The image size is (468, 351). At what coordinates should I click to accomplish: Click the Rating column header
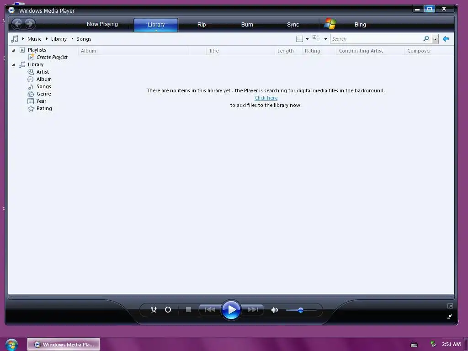click(319, 51)
